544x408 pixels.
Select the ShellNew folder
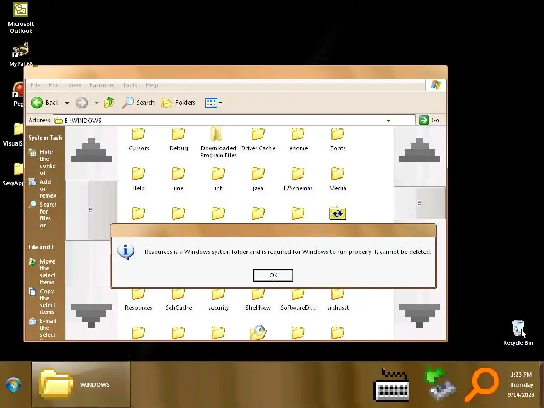[x=258, y=300]
